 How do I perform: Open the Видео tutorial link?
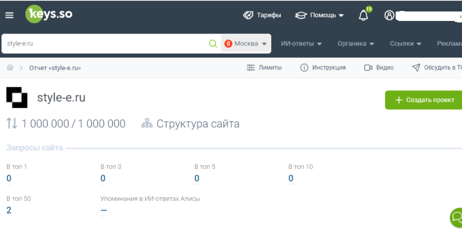pos(379,68)
